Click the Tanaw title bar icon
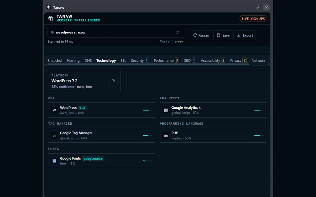Screen dimensions: 316x197 tap(49, 7)
